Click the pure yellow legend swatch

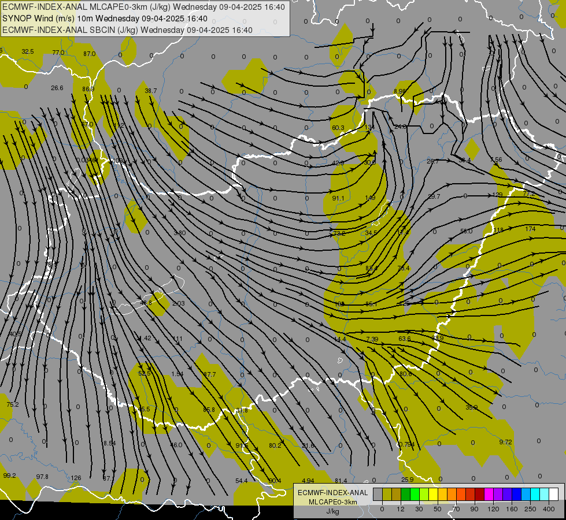point(433,495)
